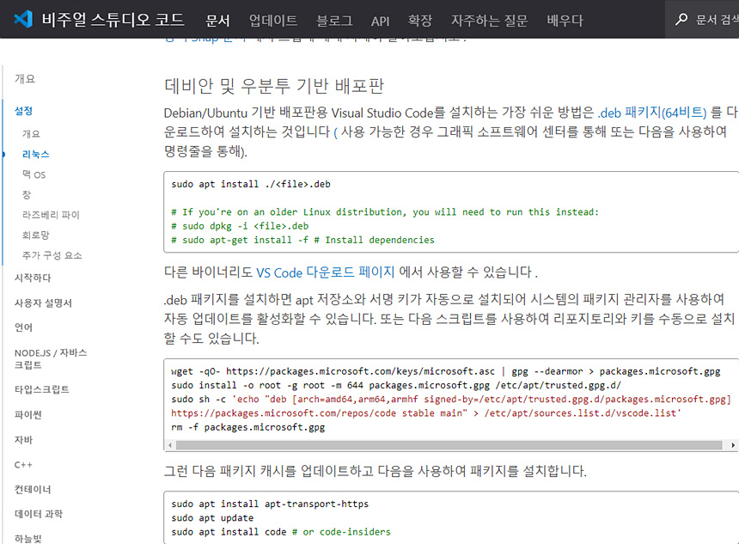This screenshot has height=544, width=739.
Task: Expand the 파이썬 sidebar section
Action: (28, 414)
